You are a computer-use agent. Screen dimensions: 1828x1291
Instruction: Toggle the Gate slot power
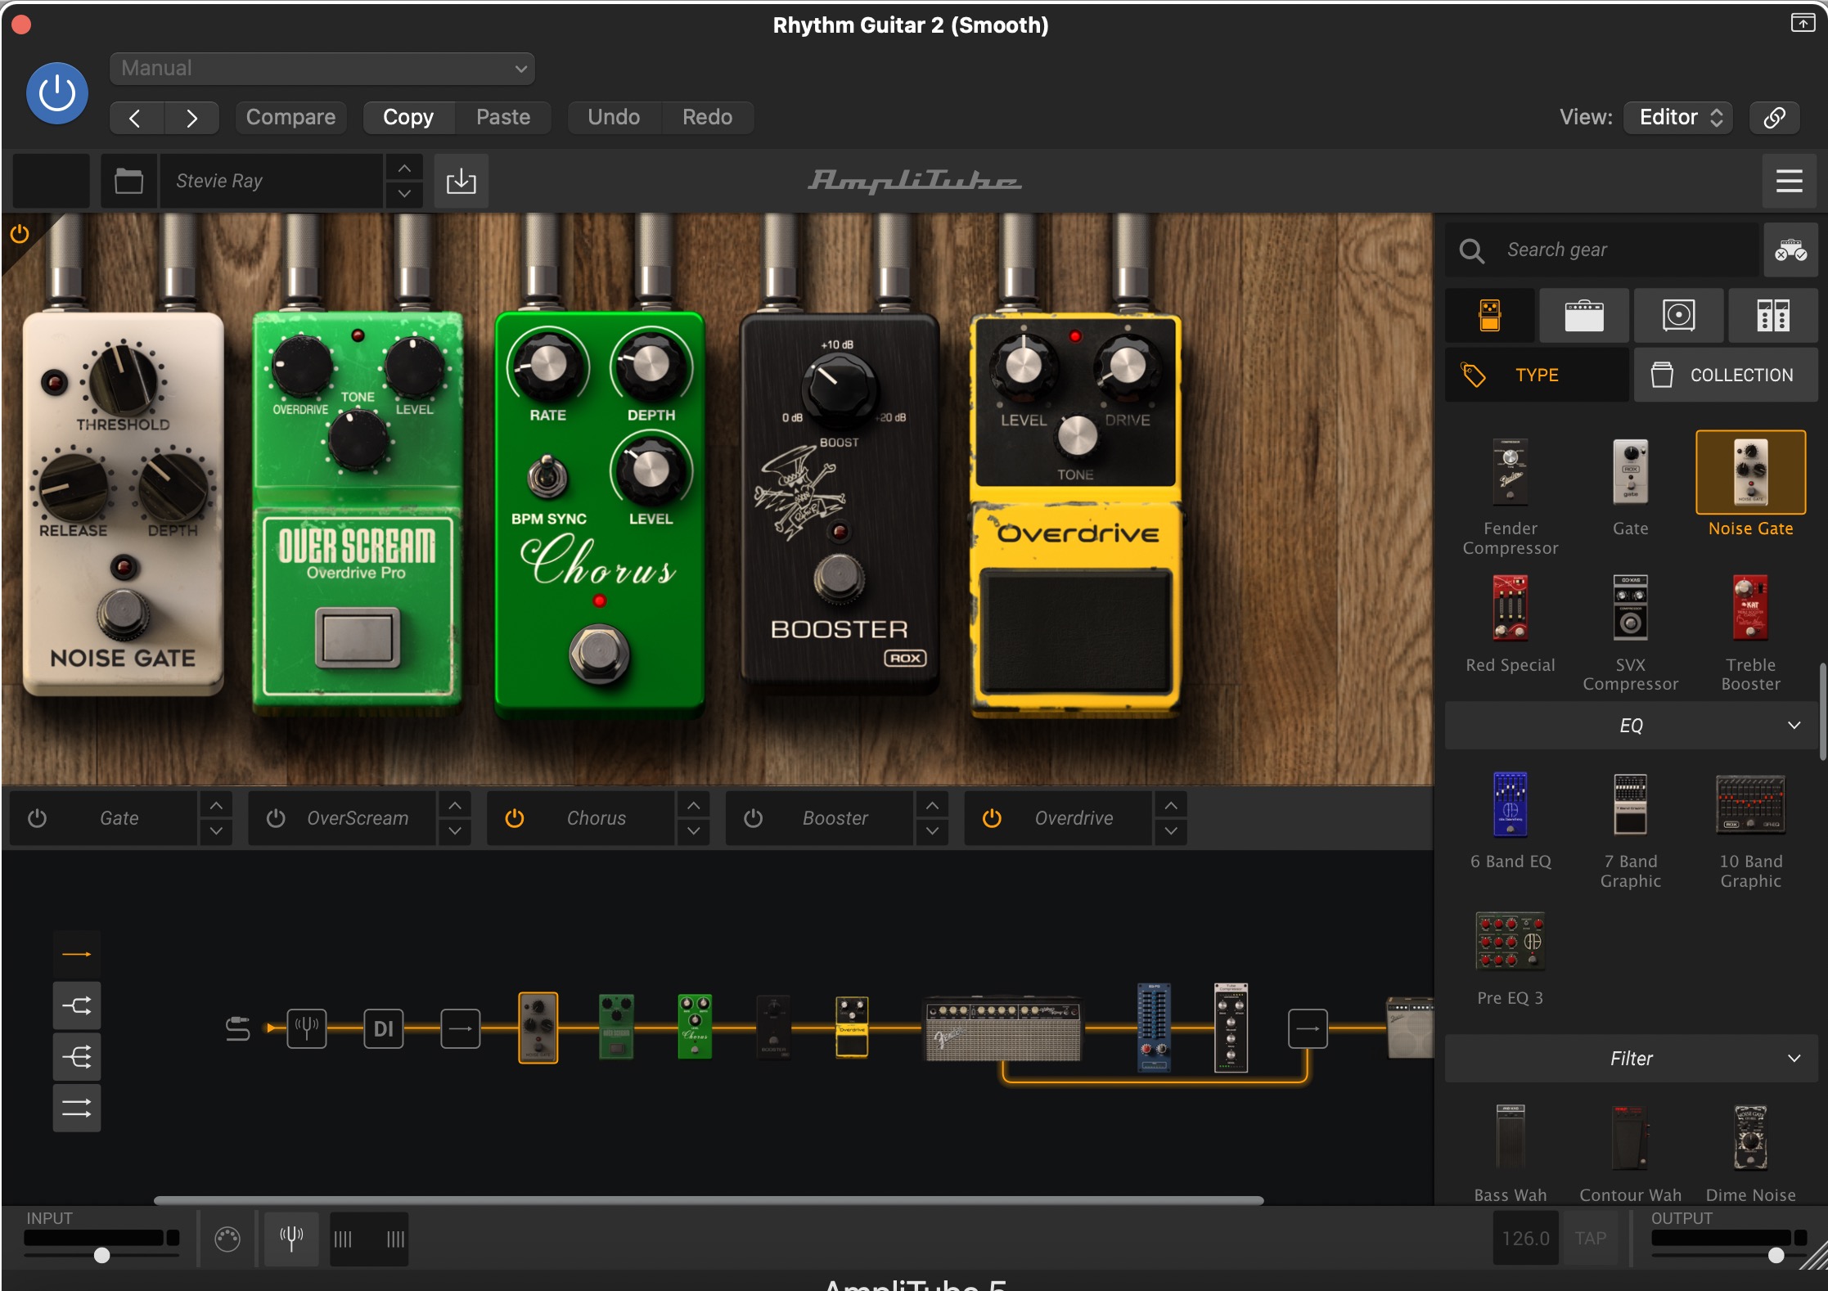pos(38,818)
